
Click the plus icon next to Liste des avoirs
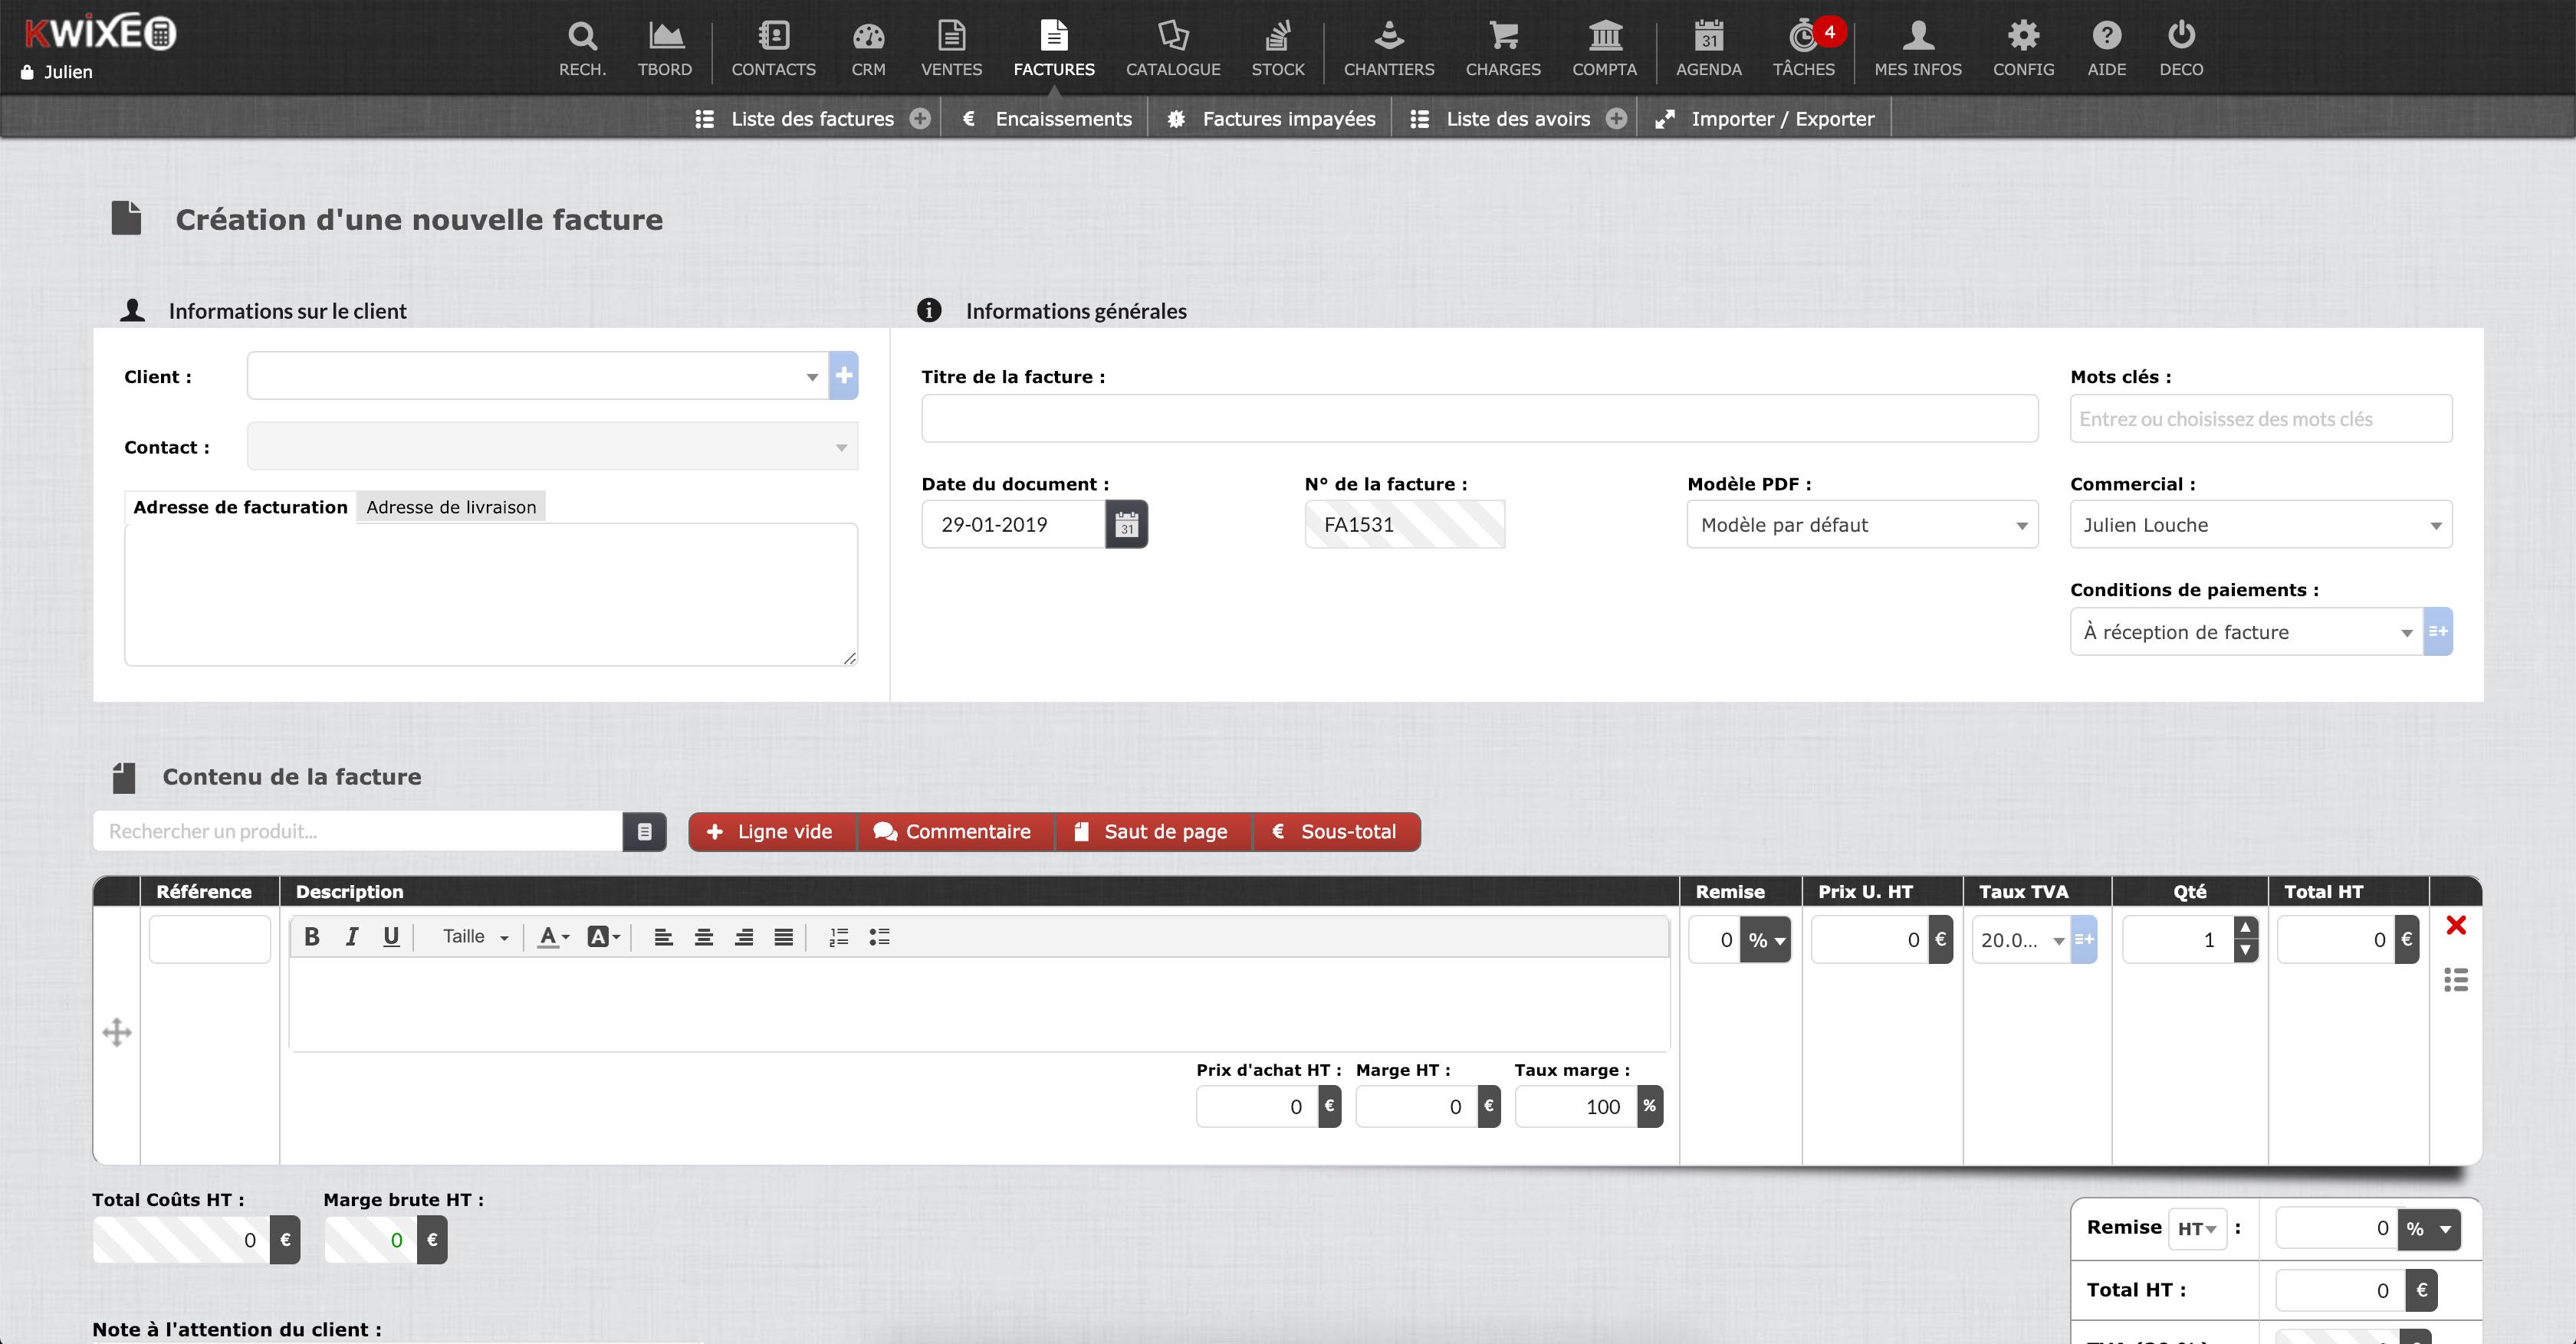(x=1616, y=119)
